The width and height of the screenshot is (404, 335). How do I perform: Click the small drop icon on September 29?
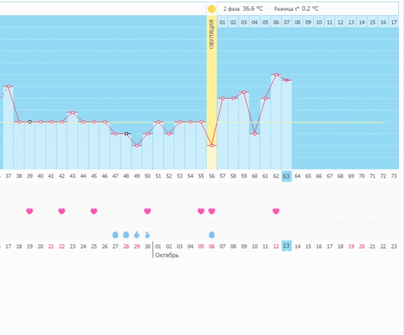point(137,234)
